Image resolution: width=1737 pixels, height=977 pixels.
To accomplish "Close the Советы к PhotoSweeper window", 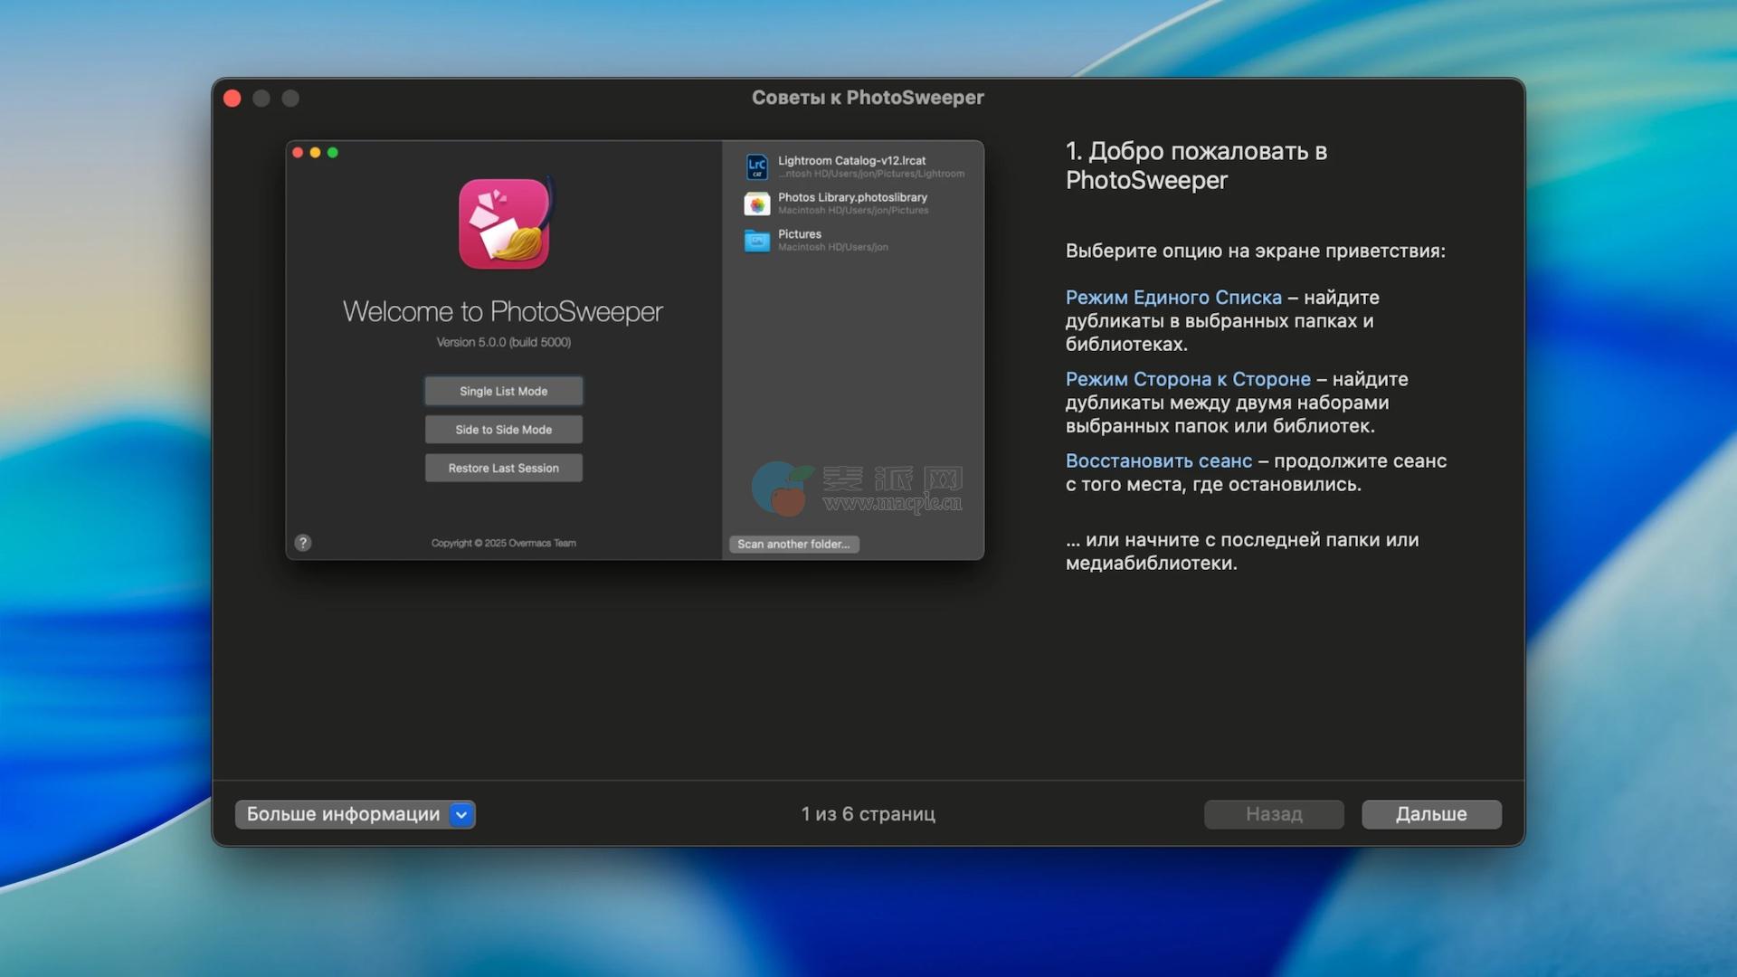I will pyautogui.click(x=233, y=98).
